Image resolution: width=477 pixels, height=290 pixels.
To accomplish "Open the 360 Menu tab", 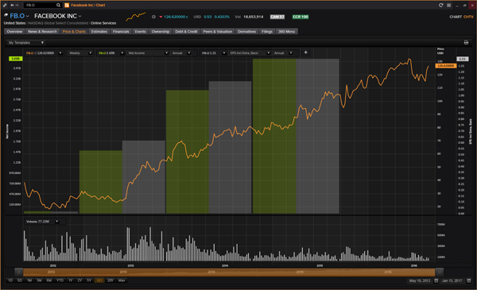I will click(x=286, y=31).
